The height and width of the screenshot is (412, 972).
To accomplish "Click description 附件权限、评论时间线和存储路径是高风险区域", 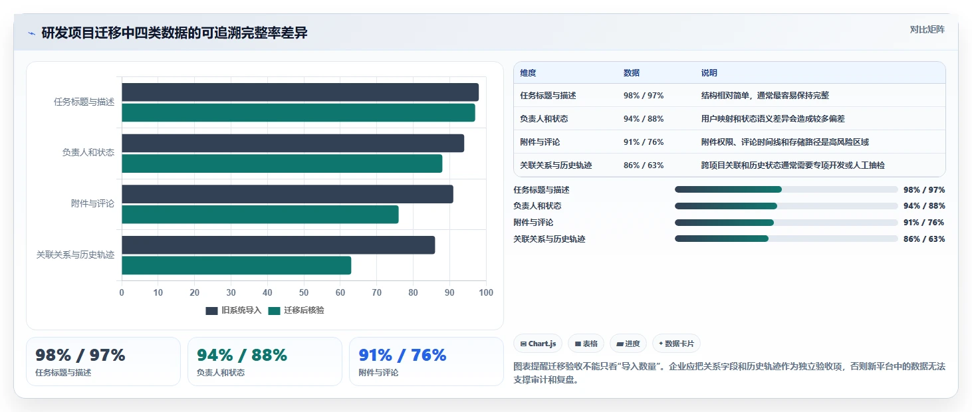I will [x=785, y=142].
